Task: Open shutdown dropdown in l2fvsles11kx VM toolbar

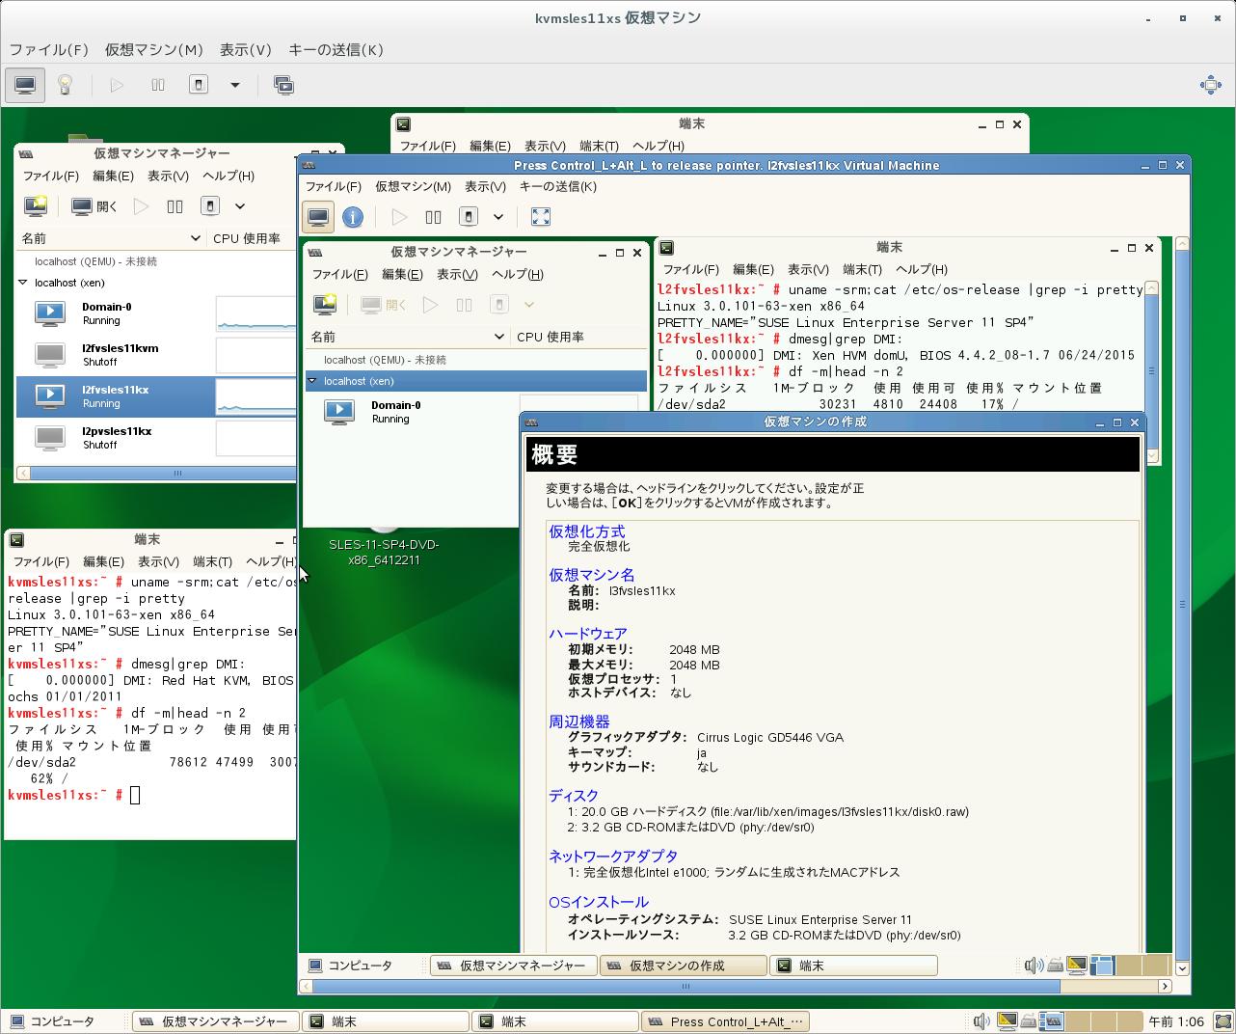Action: click(x=498, y=216)
